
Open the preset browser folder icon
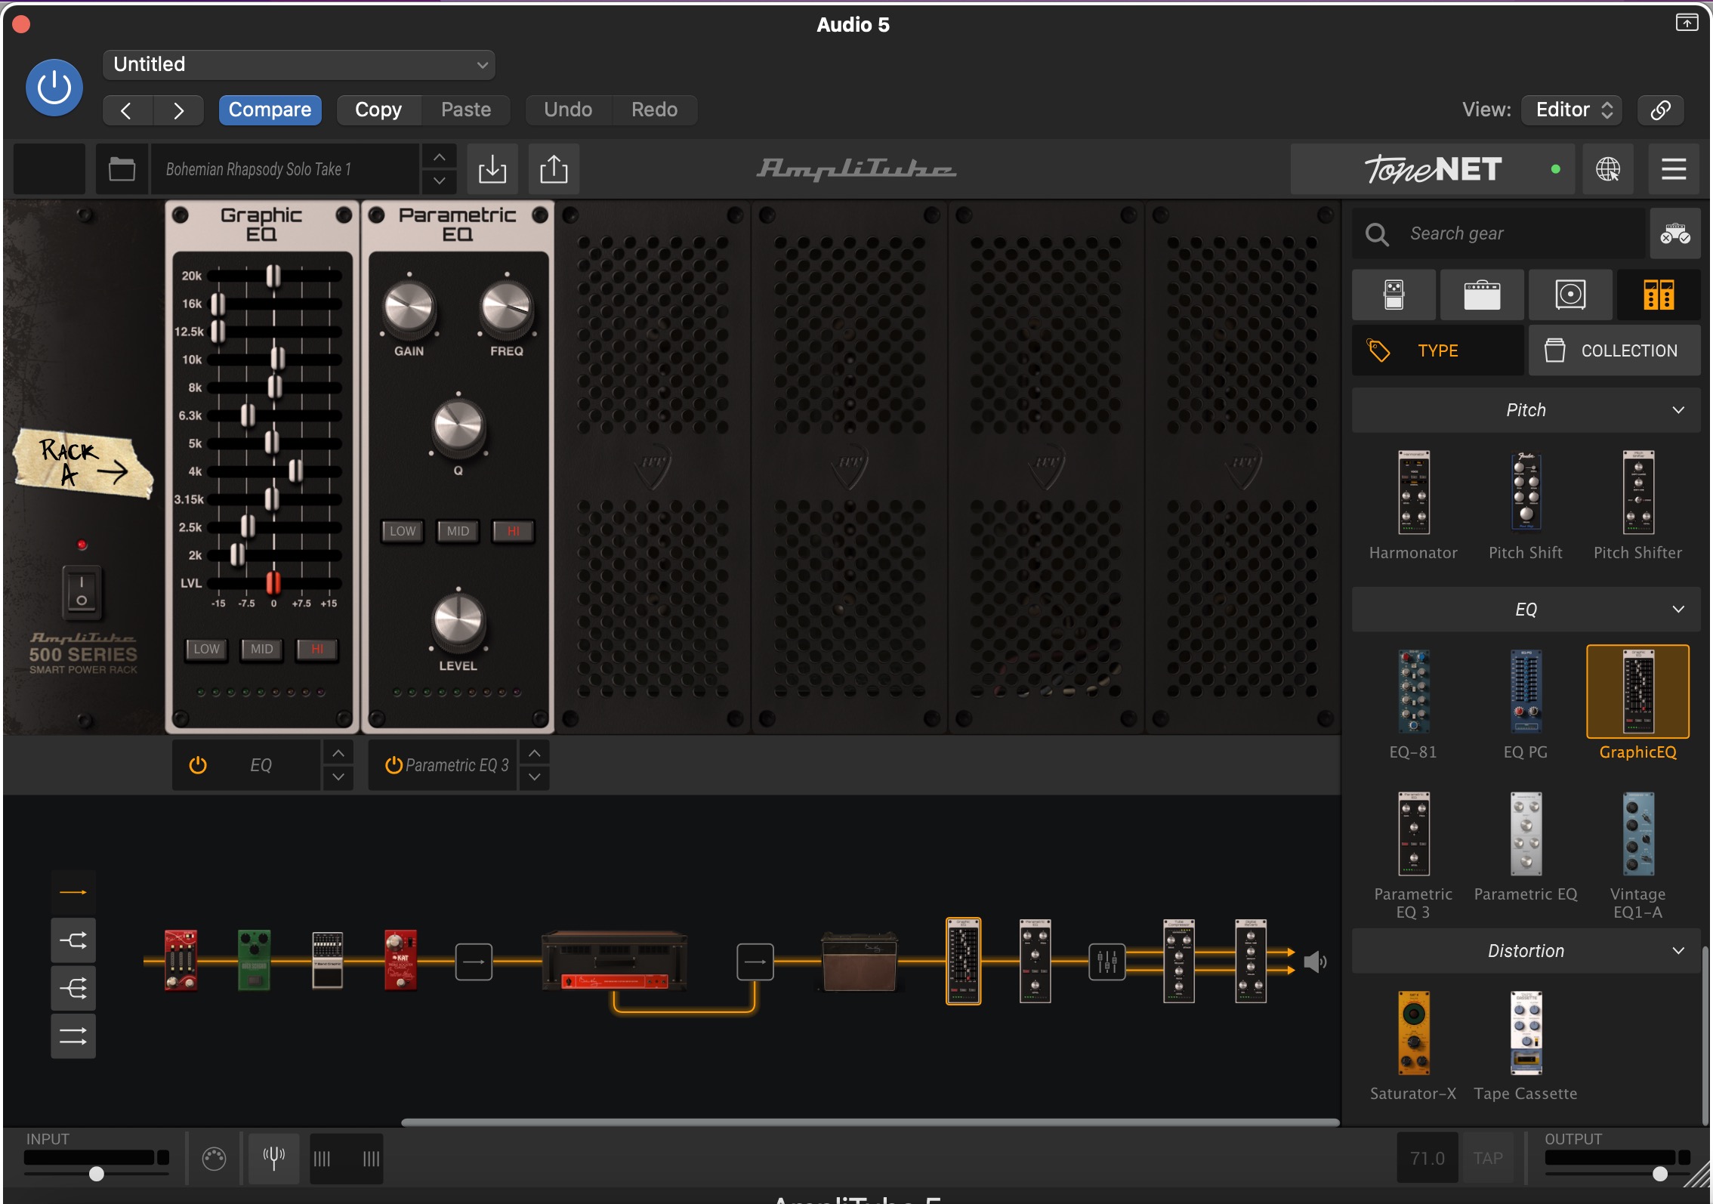pyautogui.click(x=122, y=169)
